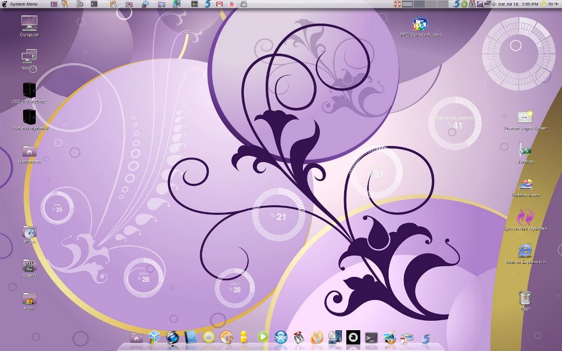
Task: Open the VirtualBox cube launcher in top panel
Action: (x=145, y=4)
